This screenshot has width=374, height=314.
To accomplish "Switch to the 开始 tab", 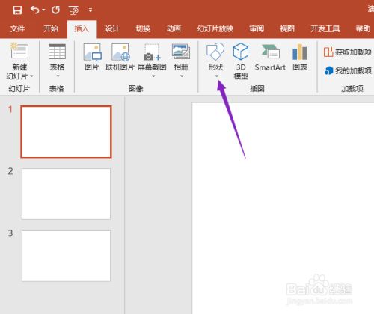I will click(x=51, y=28).
